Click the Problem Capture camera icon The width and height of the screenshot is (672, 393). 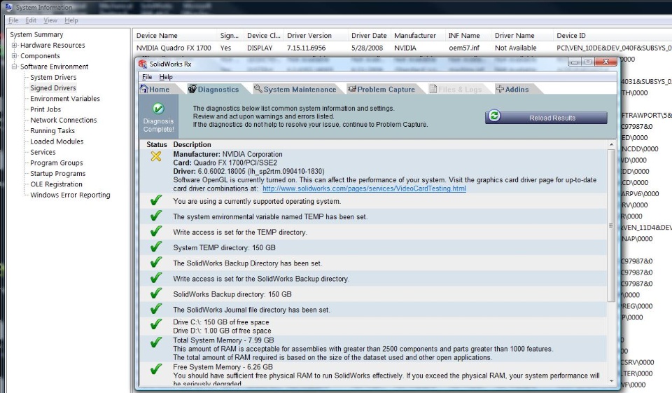point(352,89)
